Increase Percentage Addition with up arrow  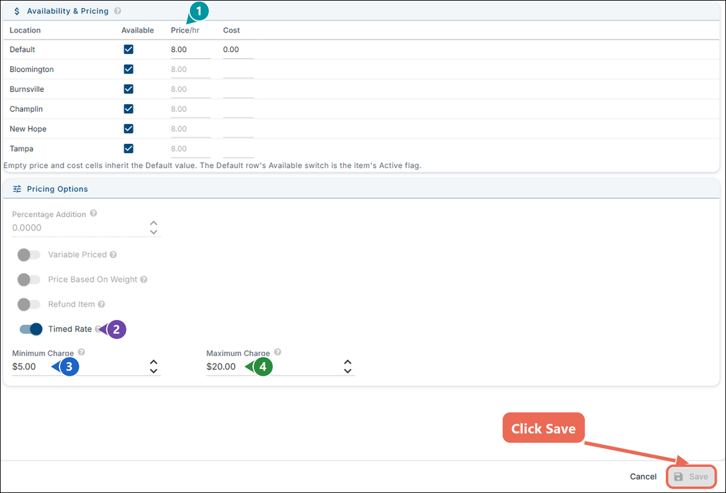pyautogui.click(x=154, y=223)
